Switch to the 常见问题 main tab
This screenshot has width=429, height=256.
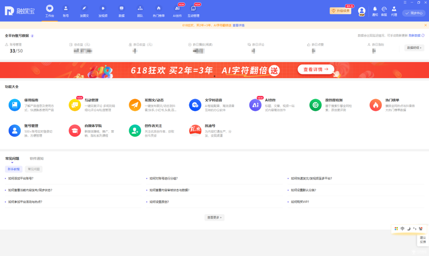coord(12,159)
